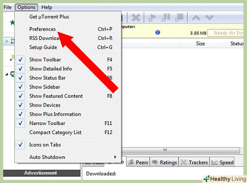Sort by the Status column header

(225, 43)
